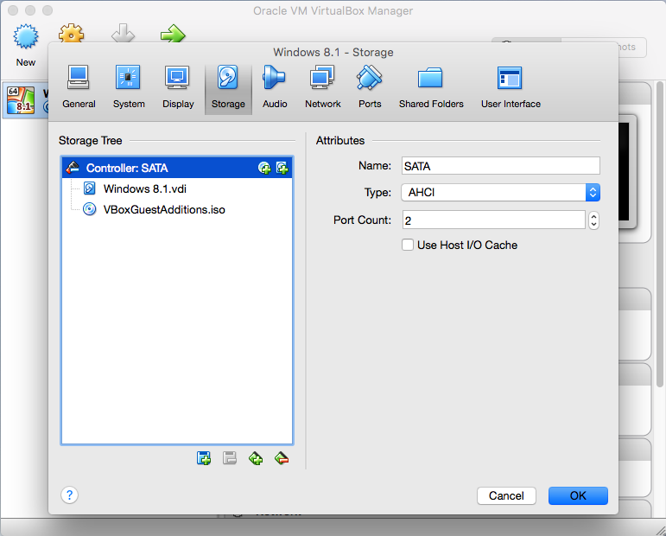The image size is (666, 536).
Task: Open the controller Type dropdown
Action: (501, 193)
